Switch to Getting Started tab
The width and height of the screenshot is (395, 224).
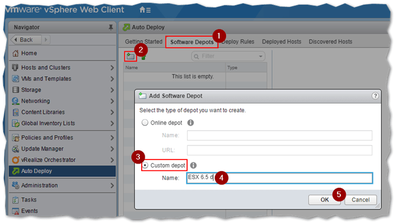(143, 42)
